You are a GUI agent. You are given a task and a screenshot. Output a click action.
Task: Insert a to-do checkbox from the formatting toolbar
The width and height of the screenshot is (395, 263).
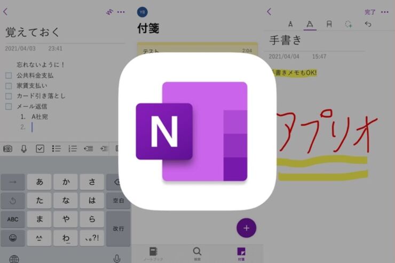[x=40, y=148]
